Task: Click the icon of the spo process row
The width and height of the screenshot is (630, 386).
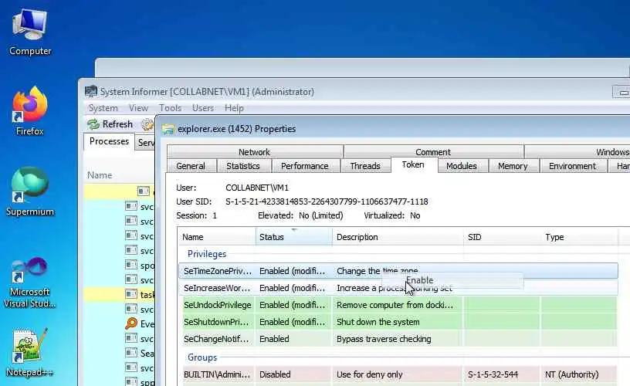Action: pyautogui.click(x=131, y=265)
